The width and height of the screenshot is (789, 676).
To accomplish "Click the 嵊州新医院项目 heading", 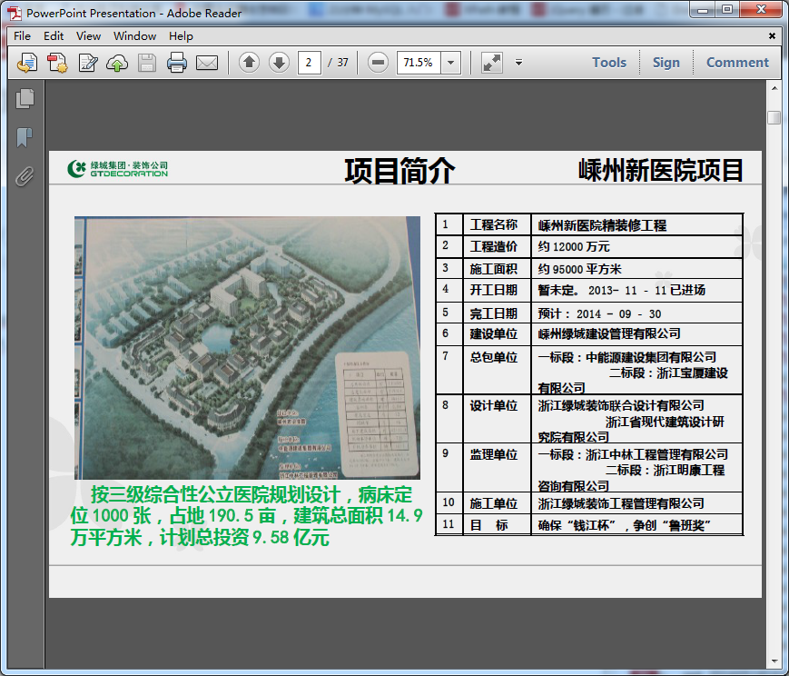I will pyautogui.click(x=660, y=170).
